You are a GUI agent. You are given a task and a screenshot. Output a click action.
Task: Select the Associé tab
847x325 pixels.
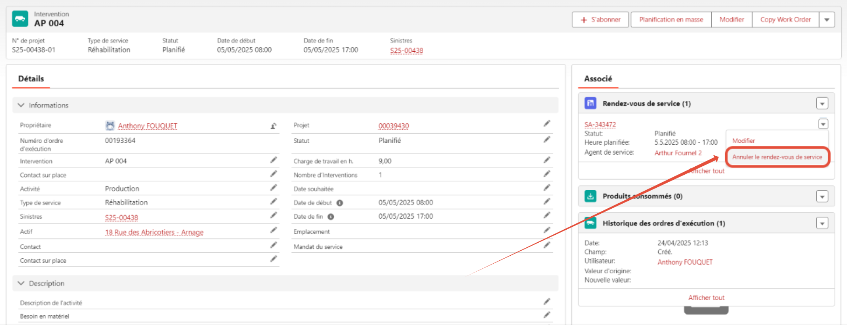click(x=598, y=79)
